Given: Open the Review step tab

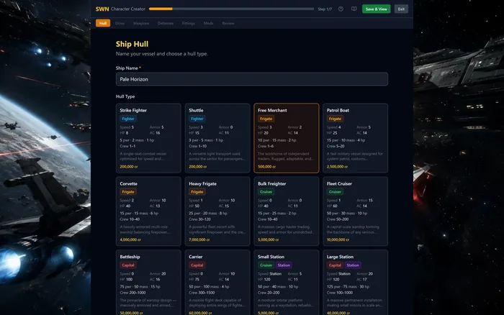Looking at the screenshot, I should tap(228, 23).
